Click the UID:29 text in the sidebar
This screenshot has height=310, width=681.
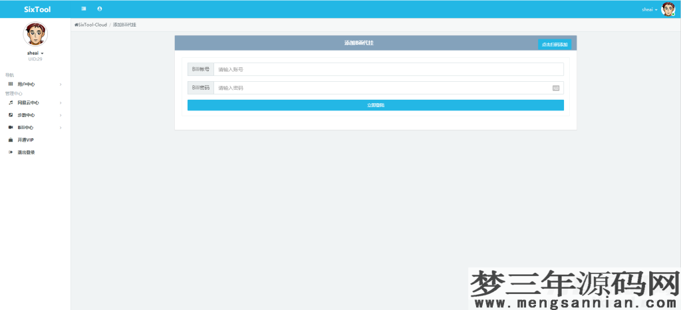(x=35, y=59)
